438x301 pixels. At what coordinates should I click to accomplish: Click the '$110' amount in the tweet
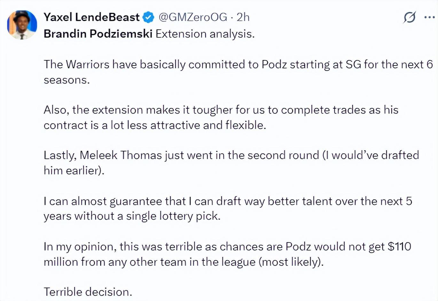[x=399, y=246]
